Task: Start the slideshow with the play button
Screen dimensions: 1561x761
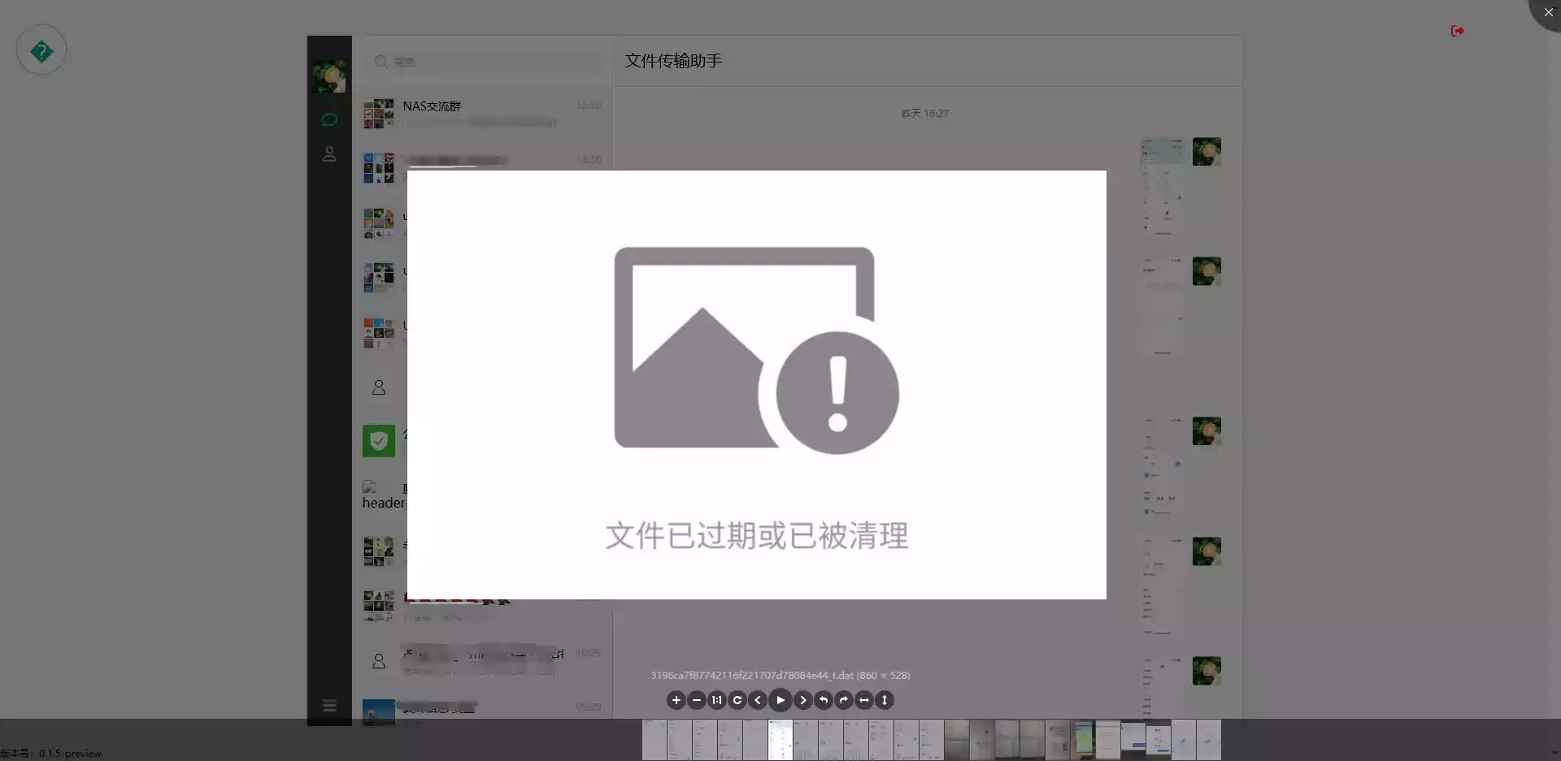Action: pos(780,700)
